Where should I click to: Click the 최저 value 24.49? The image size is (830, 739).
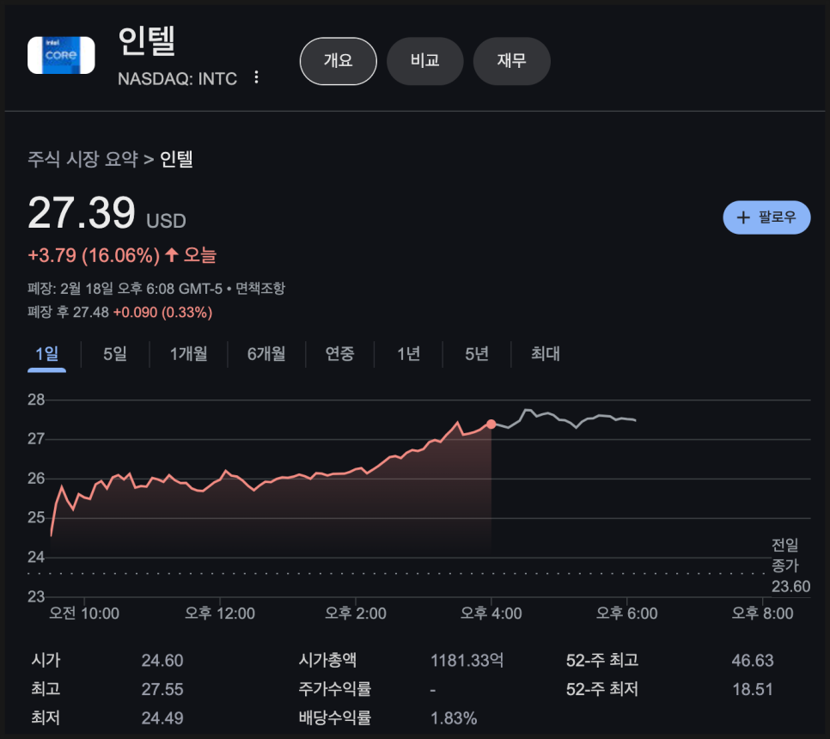tap(162, 718)
